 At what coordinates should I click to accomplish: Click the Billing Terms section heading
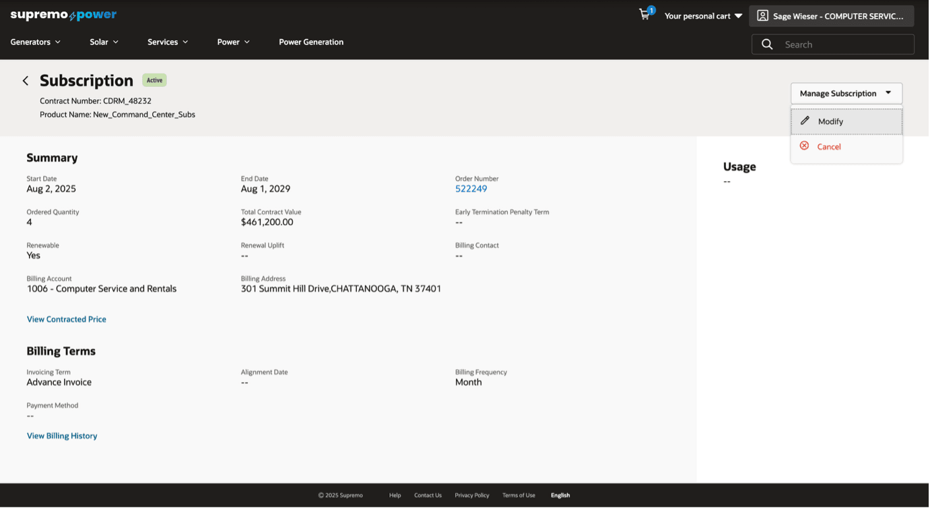(61, 351)
